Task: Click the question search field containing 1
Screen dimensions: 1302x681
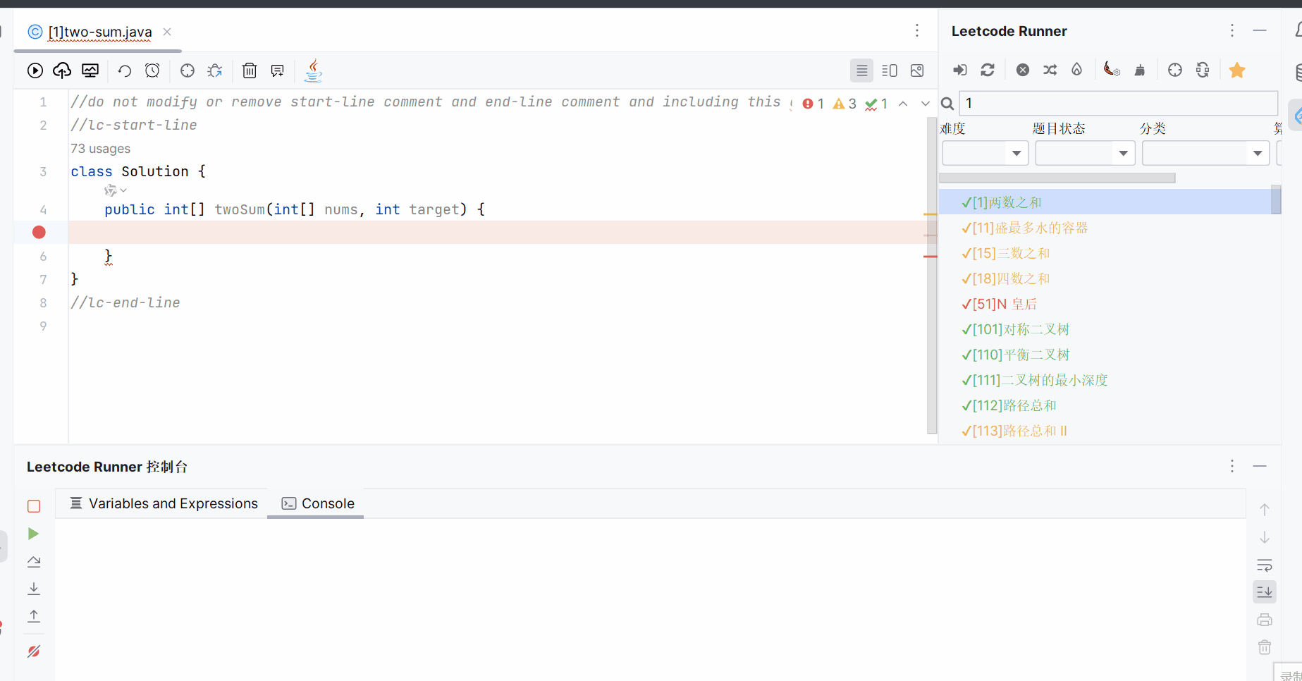Action: pyautogui.click(x=1119, y=104)
